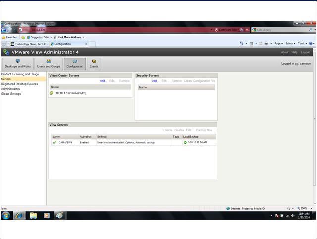Launch Windows Media Player from taskbar
This screenshot has width=317, height=239.
(x=46, y=216)
